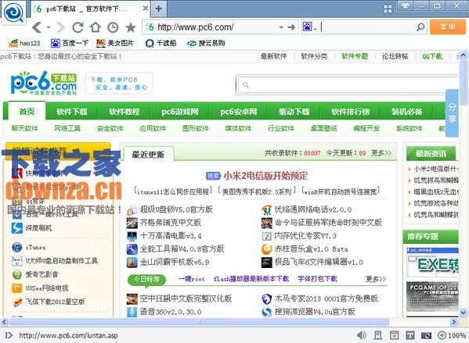Open the 软件教程 navigation item
The height and width of the screenshot is (343, 469).
click(124, 112)
